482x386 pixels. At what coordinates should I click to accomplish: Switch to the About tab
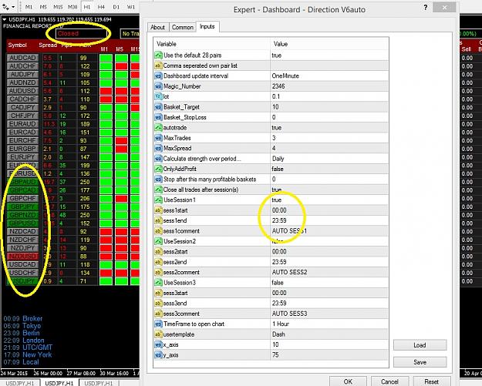[157, 27]
